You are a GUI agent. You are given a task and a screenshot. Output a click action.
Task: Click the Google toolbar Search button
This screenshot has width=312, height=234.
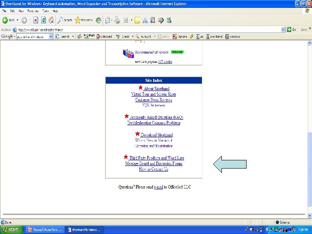(x=63, y=36)
